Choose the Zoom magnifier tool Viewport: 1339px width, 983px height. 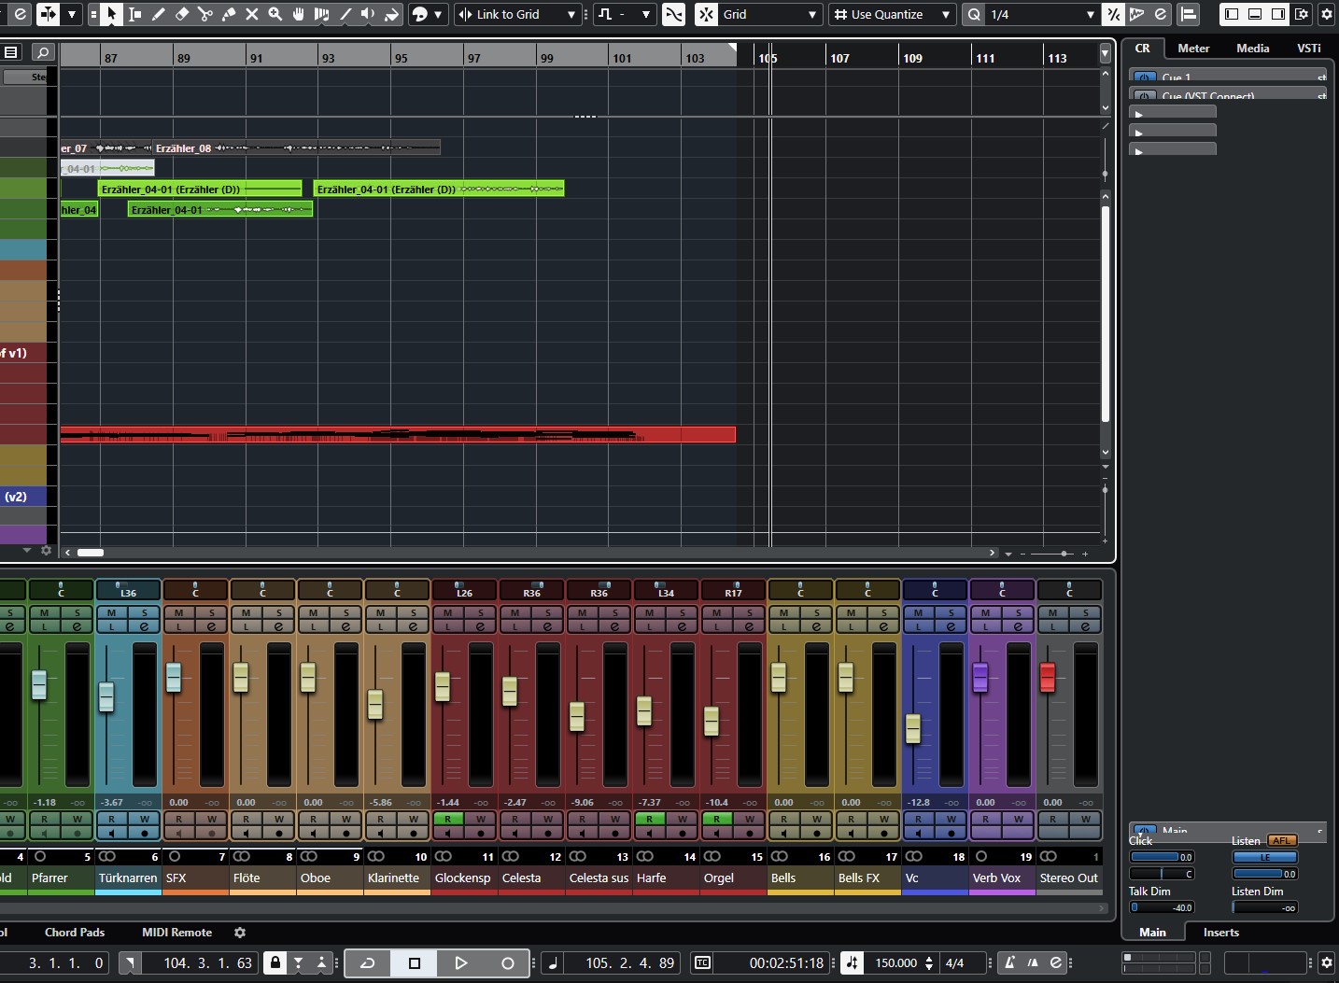(x=275, y=14)
